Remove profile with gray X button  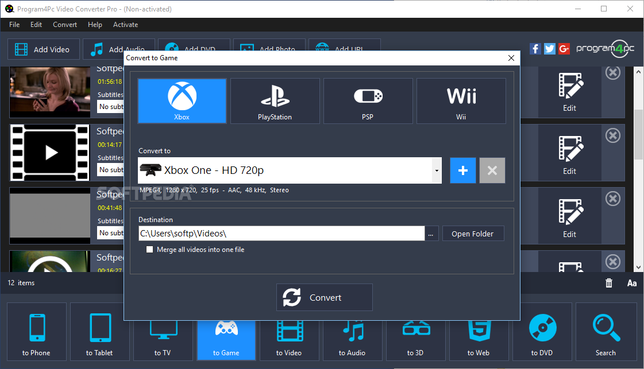pyautogui.click(x=492, y=170)
